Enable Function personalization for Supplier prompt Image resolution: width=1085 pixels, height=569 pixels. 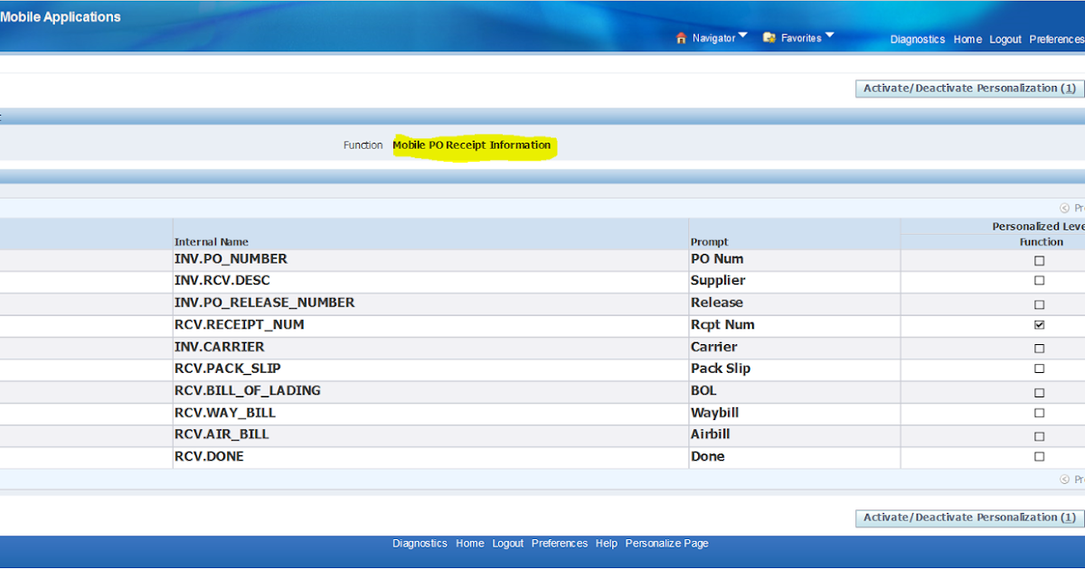click(1039, 282)
